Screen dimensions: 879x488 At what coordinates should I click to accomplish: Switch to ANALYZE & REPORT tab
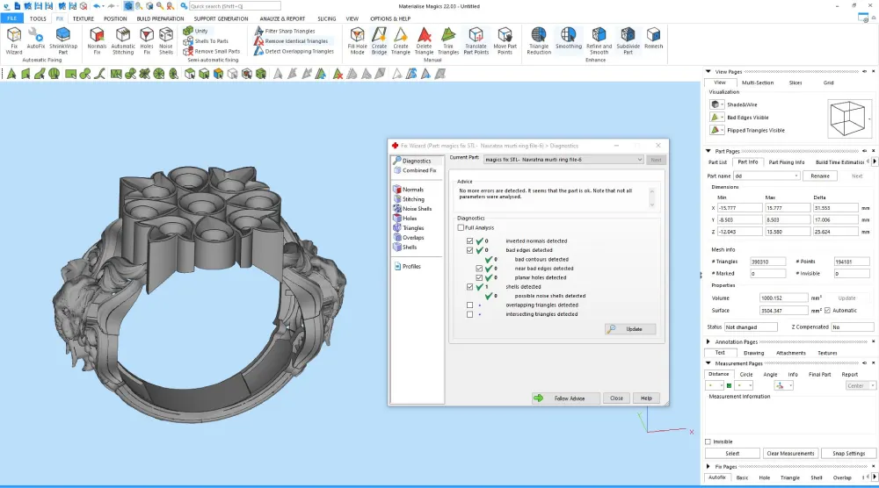click(282, 18)
